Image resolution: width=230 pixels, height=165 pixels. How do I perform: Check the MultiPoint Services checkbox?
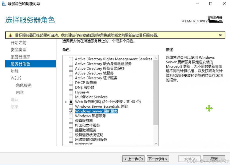tap(71, 97)
